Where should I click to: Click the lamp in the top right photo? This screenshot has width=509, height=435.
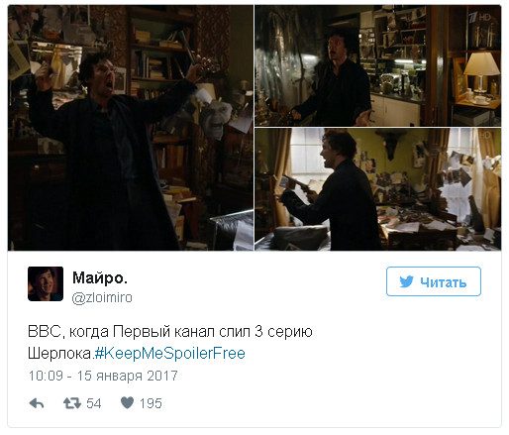[481, 71]
